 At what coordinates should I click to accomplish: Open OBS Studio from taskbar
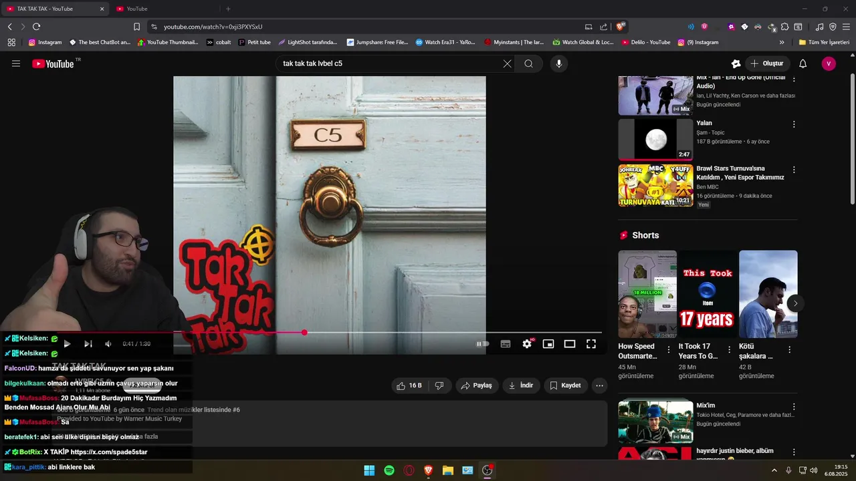click(488, 470)
